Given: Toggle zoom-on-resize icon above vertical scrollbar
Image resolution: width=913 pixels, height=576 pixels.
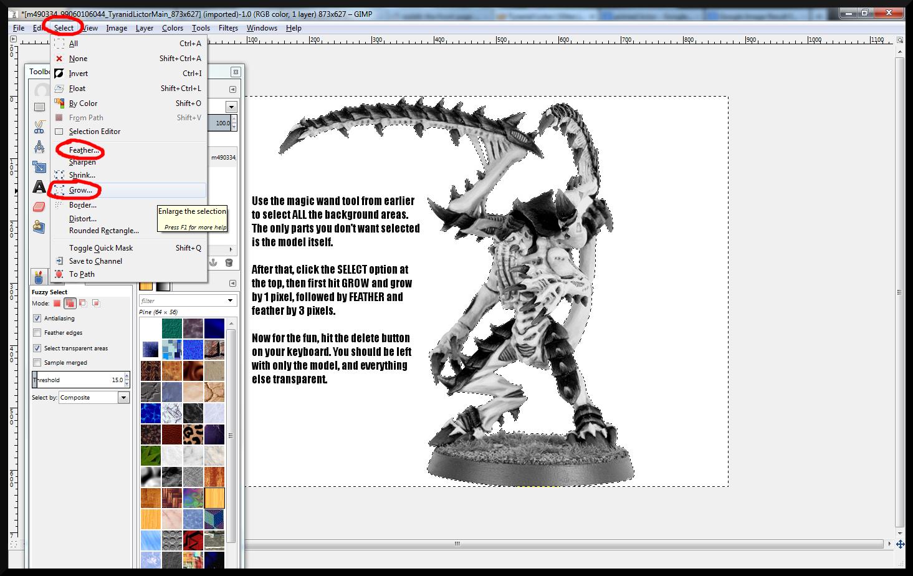Looking at the screenshot, I should (x=900, y=39).
